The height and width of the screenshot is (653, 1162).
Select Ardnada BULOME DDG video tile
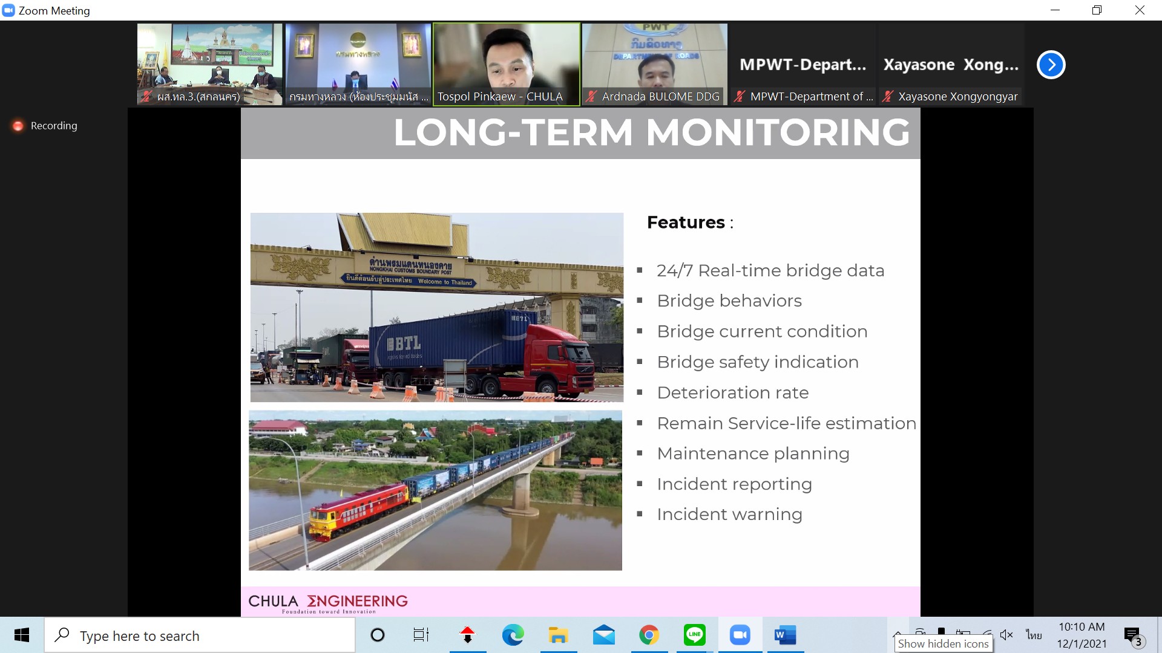[x=654, y=64]
